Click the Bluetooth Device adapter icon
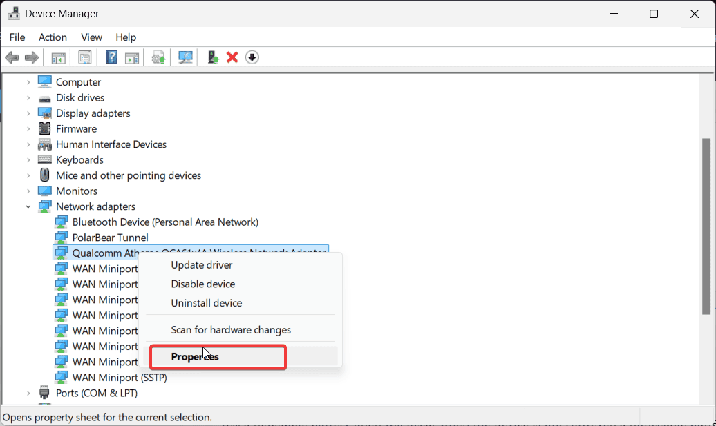The height and width of the screenshot is (426, 716). pos(62,222)
